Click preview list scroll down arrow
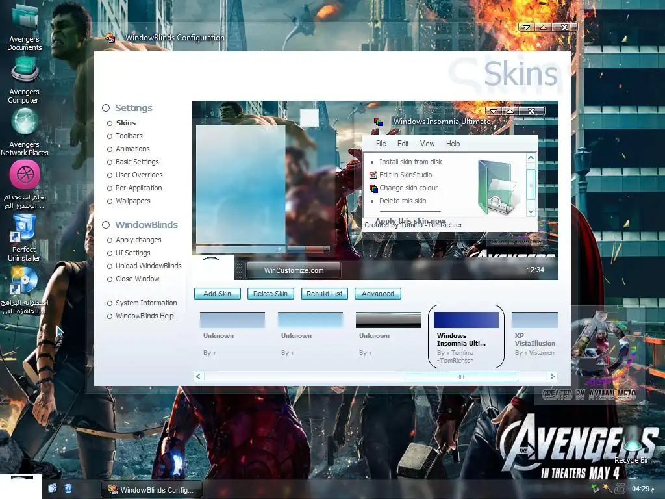 click(531, 211)
